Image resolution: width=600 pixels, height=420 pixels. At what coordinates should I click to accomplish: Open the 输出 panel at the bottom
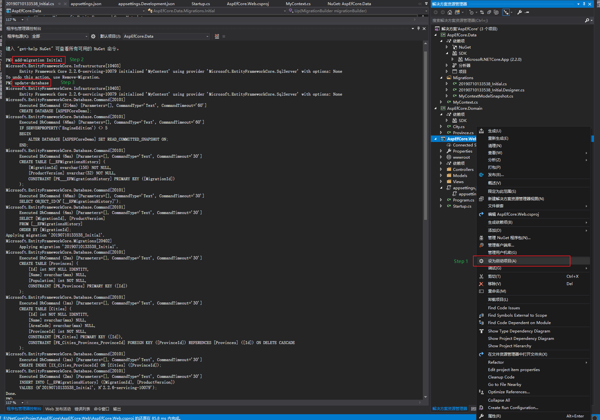[x=117, y=409]
